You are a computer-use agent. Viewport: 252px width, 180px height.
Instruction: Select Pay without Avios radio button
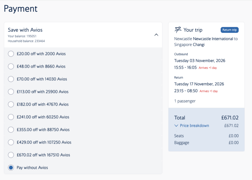point(11,168)
